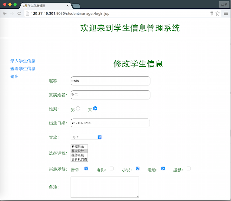This screenshot has width=231, height=201.
Task: Select 数据结构 in course list
Action: point(79,147)
